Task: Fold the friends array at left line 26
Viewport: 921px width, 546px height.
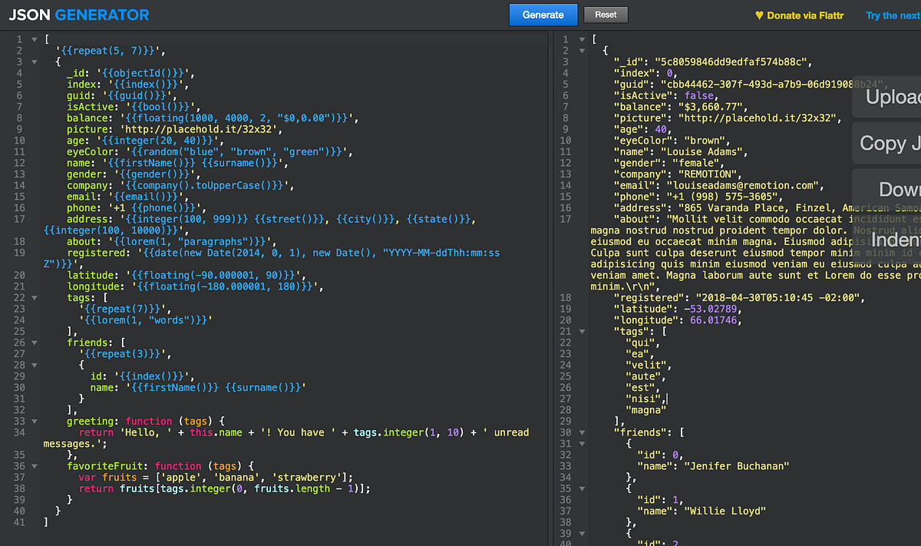Action: point(34,342)
